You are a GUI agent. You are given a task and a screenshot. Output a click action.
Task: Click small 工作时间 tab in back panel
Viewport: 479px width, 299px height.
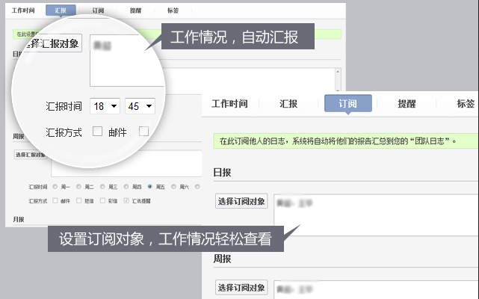point(25,11)
